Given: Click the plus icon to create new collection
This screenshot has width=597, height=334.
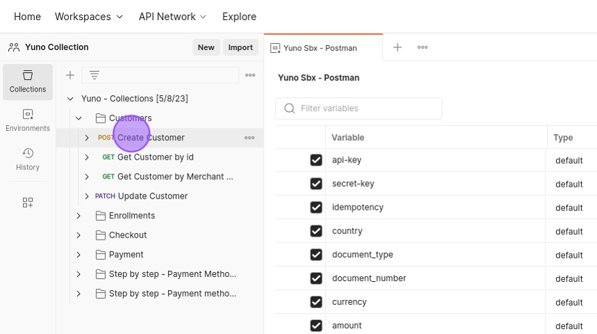Looking at the screenshot, I should point(70,75).
